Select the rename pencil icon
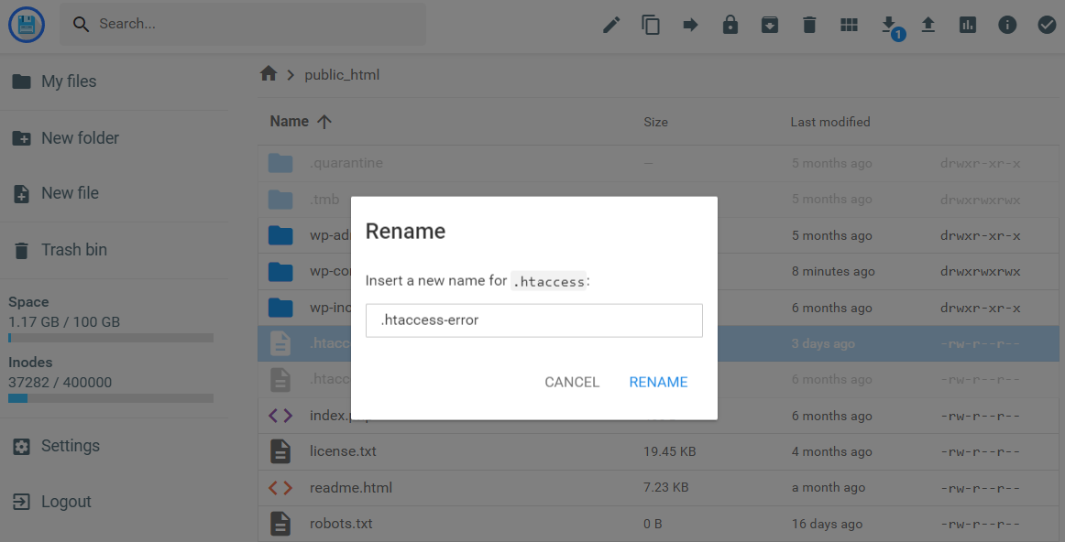The height and width of the screenshot is (542, 1065). click(x=610, y=25)
